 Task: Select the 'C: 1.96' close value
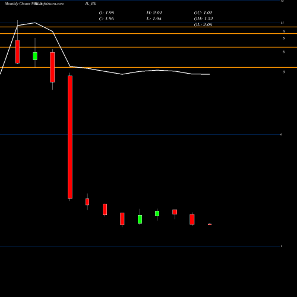106,19
